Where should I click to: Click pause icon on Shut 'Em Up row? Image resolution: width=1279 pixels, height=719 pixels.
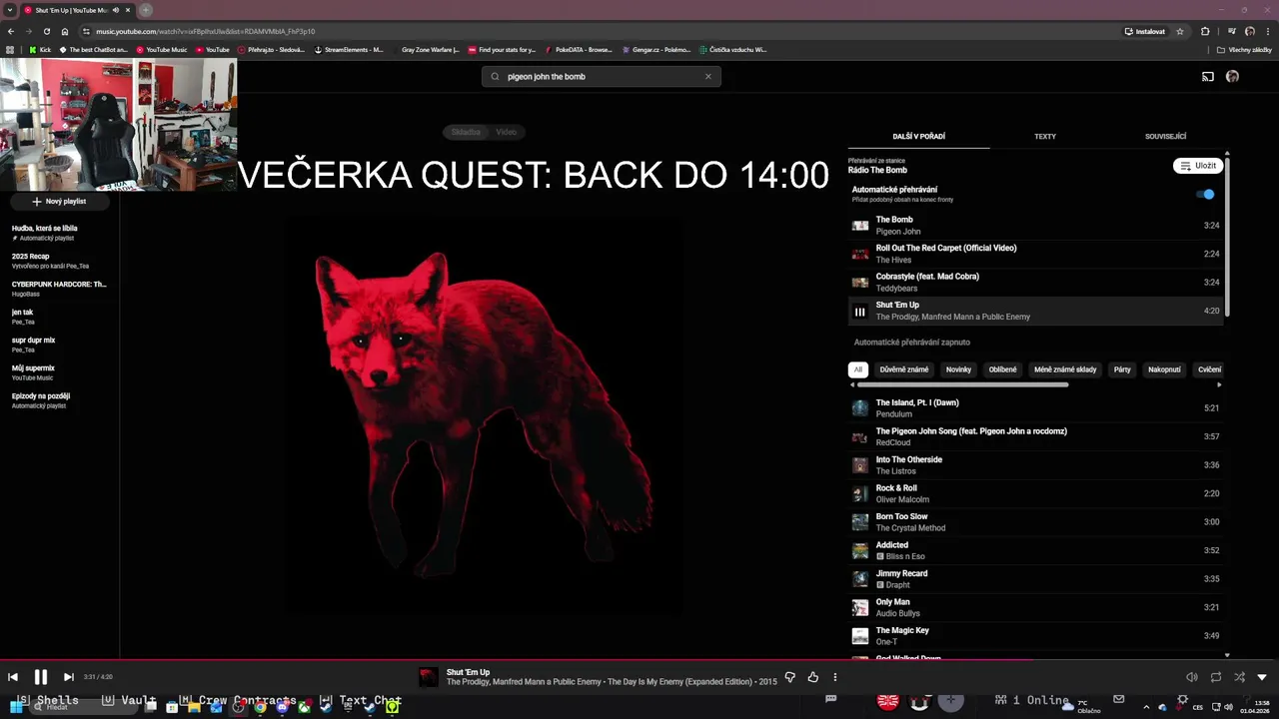[x=859, y=312]
